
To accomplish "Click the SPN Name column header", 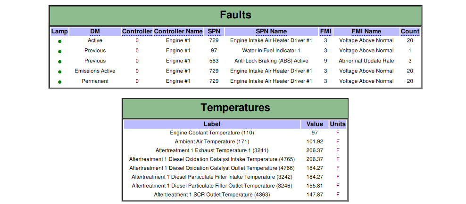I will click(271, 31).
